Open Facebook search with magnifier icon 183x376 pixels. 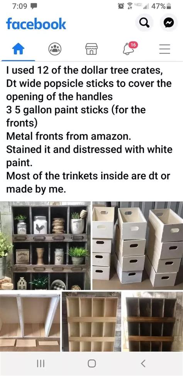click(x=144, y=22)
